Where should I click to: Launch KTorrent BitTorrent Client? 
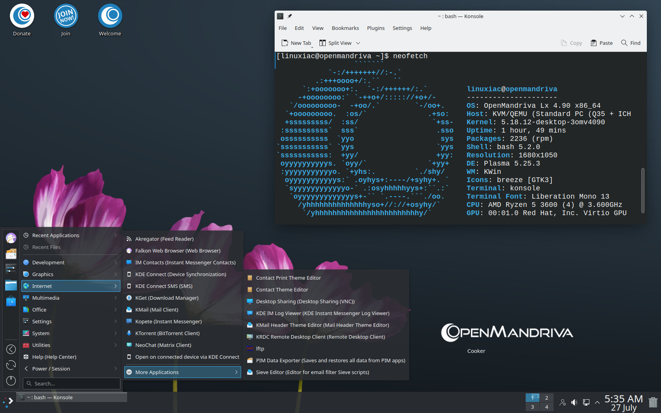pos(183,333)
